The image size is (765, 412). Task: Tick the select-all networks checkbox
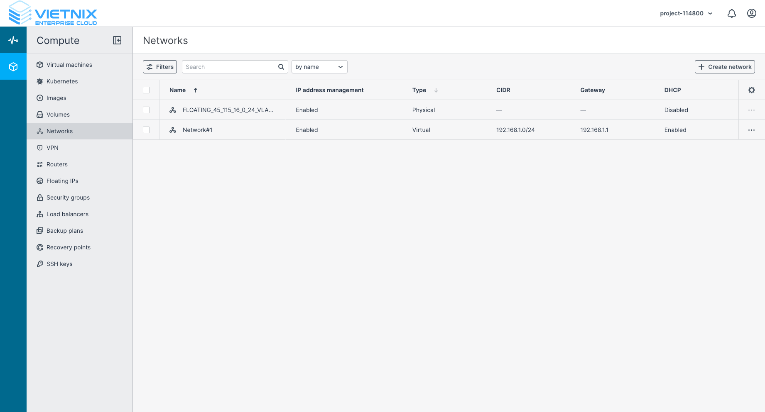coord(146,90)
